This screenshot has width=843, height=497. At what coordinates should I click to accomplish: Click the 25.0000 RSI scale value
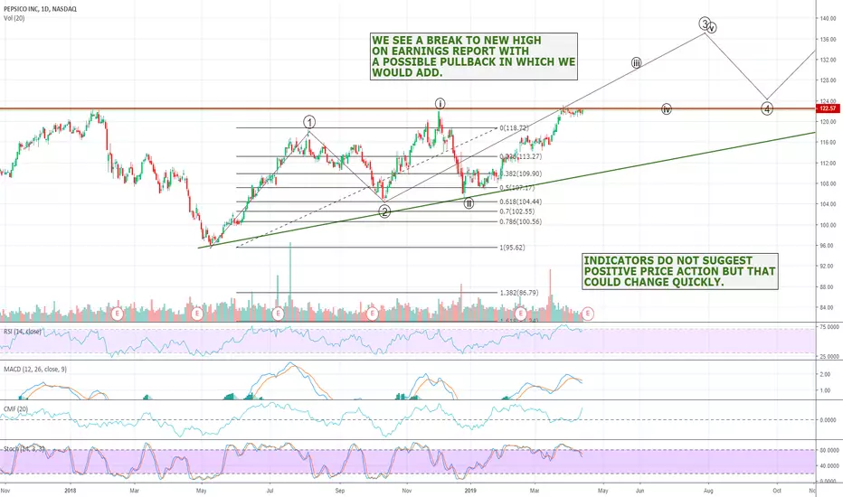point(829,356)
